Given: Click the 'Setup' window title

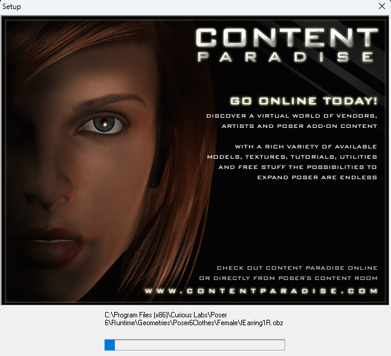Looking at the screenshot, I should coord(11,7).
